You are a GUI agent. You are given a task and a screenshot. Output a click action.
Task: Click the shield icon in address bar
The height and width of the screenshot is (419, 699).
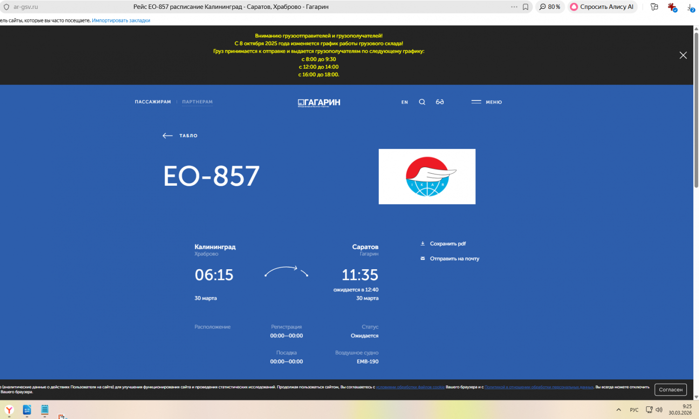tap(7, 7)
